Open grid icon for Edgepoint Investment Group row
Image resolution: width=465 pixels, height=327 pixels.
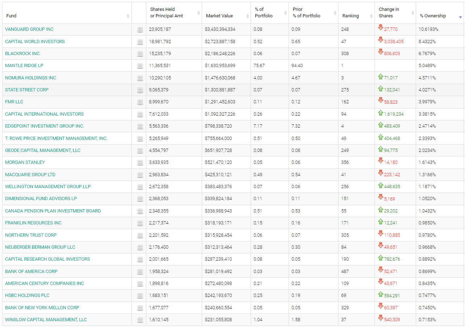click(x=140, y=127)
